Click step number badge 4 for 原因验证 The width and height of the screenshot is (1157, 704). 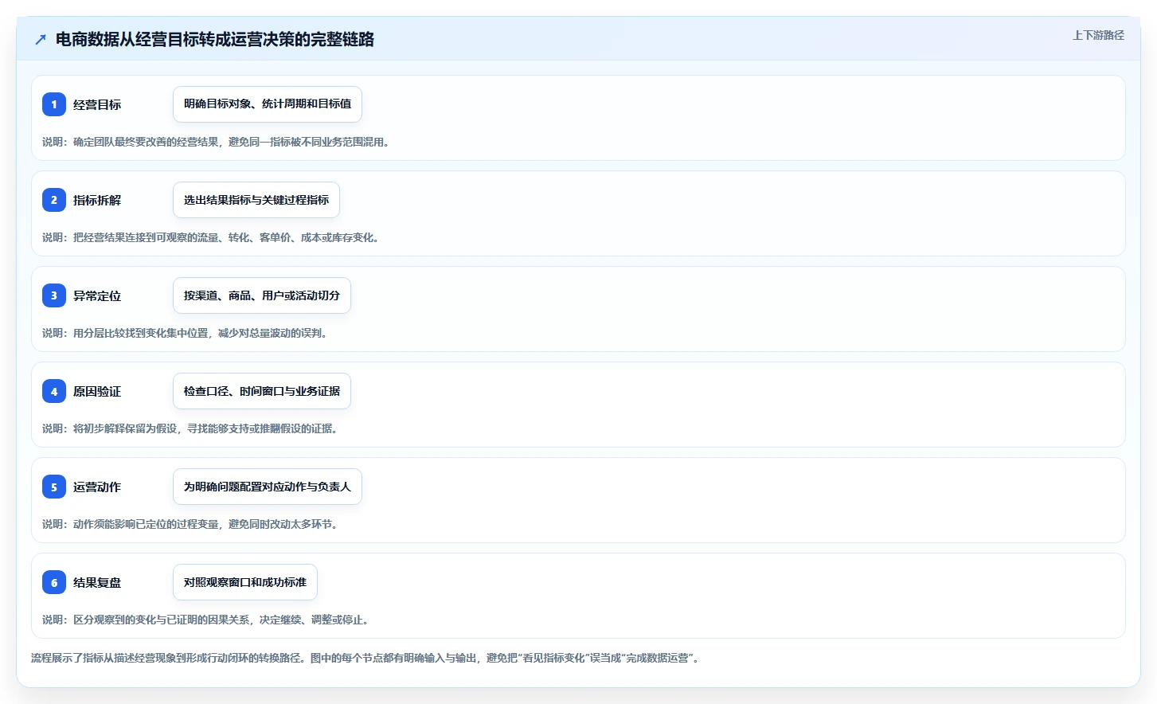click(54, 391)
